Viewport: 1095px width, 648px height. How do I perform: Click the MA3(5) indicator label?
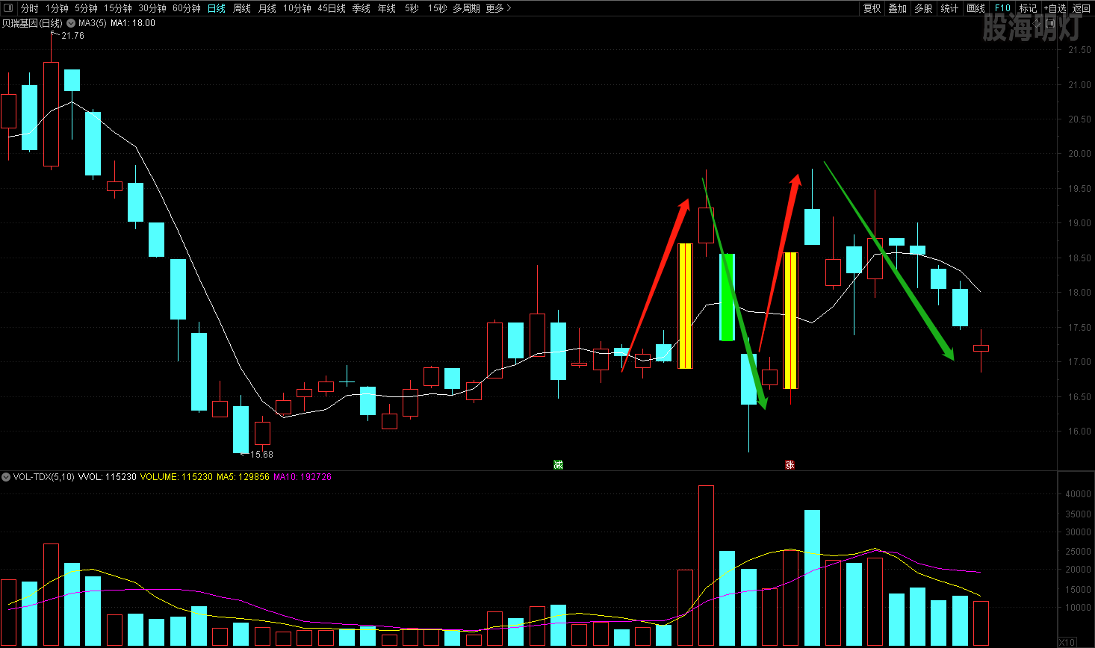[93, 23]
